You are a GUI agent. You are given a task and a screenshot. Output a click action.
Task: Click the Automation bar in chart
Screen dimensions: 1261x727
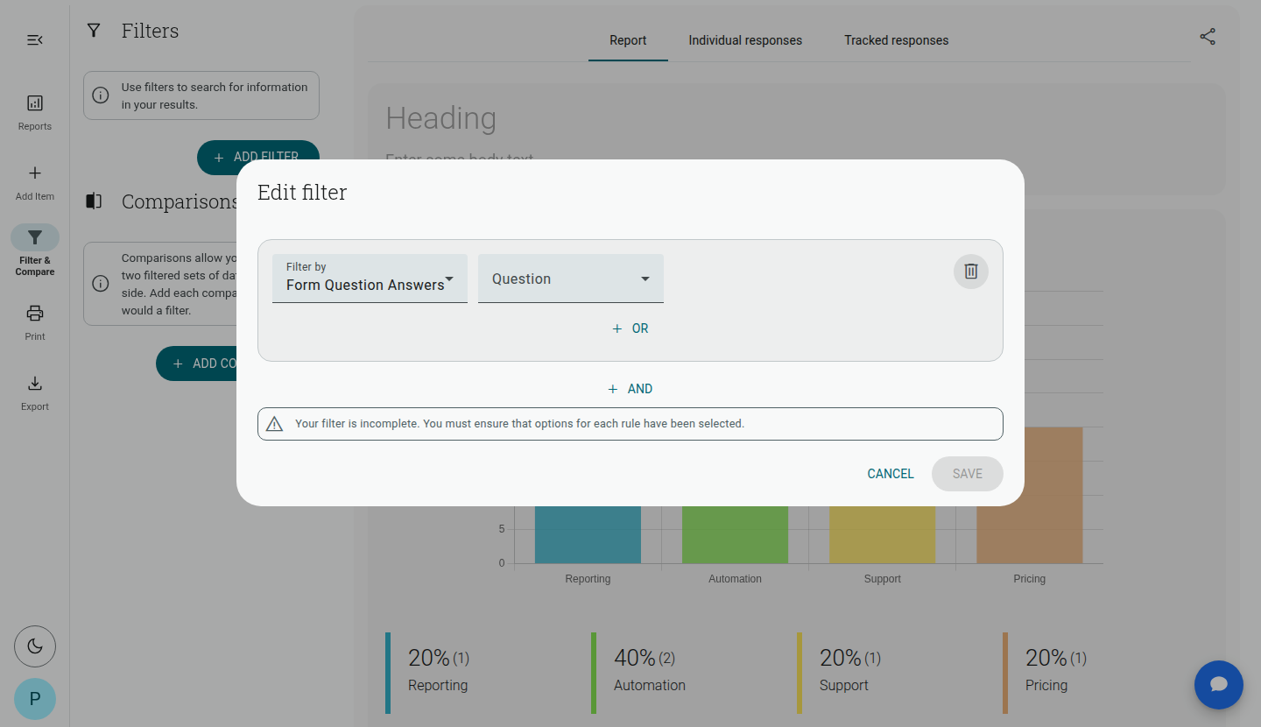pyautogui.click(x=735, y=534)
